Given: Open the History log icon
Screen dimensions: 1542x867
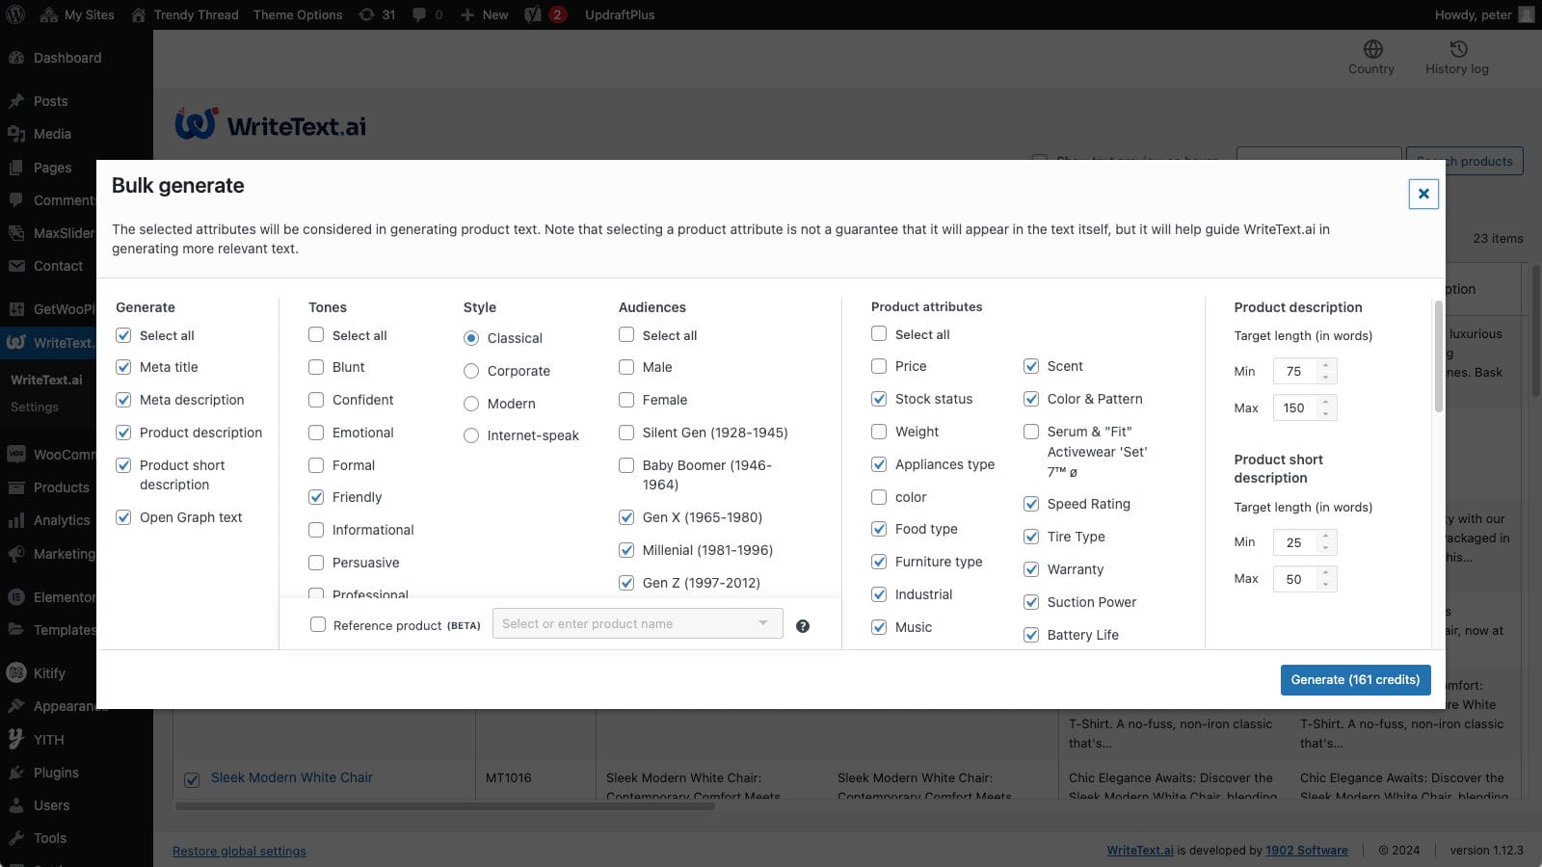Looking at the screenshot, I should tap(1457, 49).
